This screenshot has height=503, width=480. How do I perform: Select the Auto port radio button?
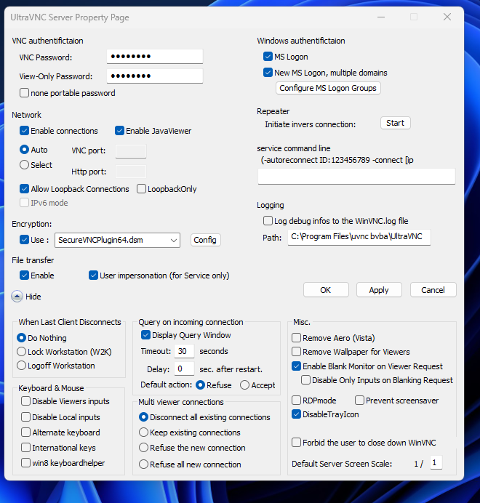coord(25,150)
